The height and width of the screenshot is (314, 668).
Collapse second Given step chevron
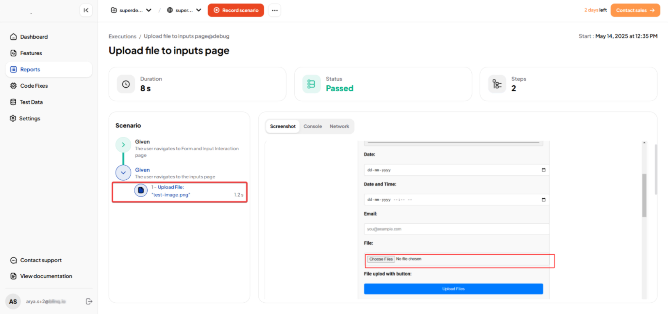tap(123, 173)
